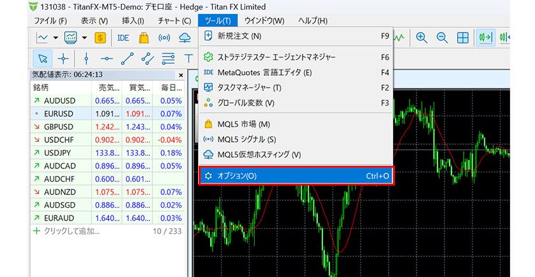Click the green plus add-symbol icon
The width and height of the screenshot is (535, 277).
[x=36, y=231]
